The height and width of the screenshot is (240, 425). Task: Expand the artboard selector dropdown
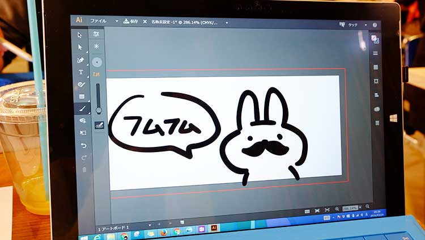point(150,225)
